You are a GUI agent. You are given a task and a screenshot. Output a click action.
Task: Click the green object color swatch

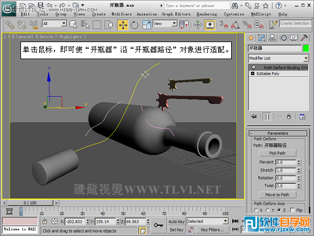coord(306,48)
